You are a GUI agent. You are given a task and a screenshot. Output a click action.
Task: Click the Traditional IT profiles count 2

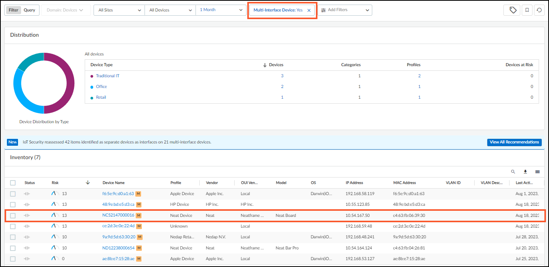click(419, 76)
